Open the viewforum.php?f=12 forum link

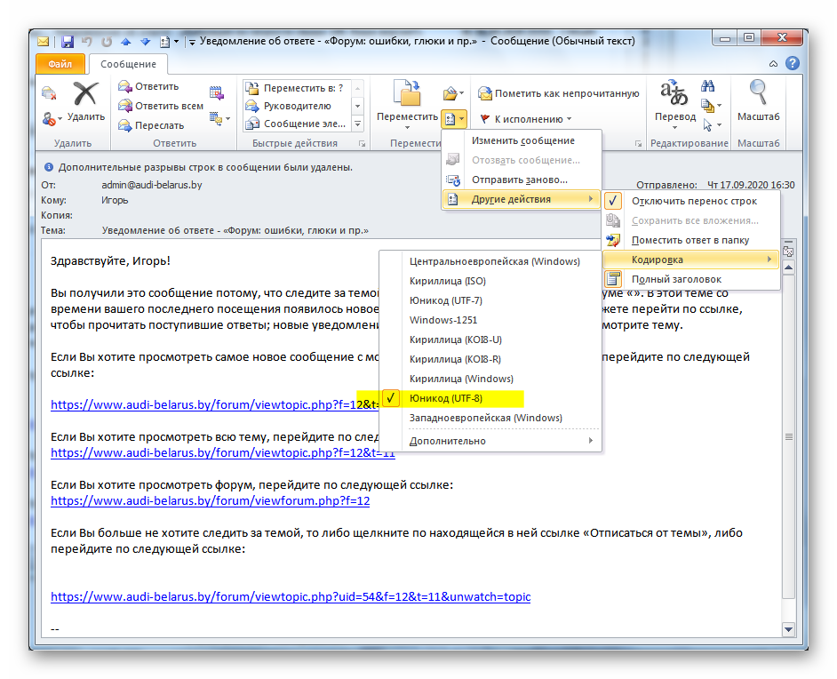210,501
